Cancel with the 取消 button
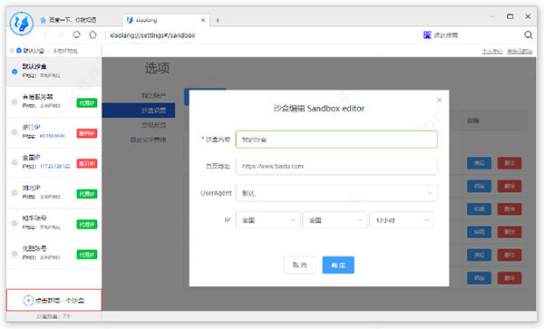This screenshot has width=544, height=329. [x=299, y=265]
